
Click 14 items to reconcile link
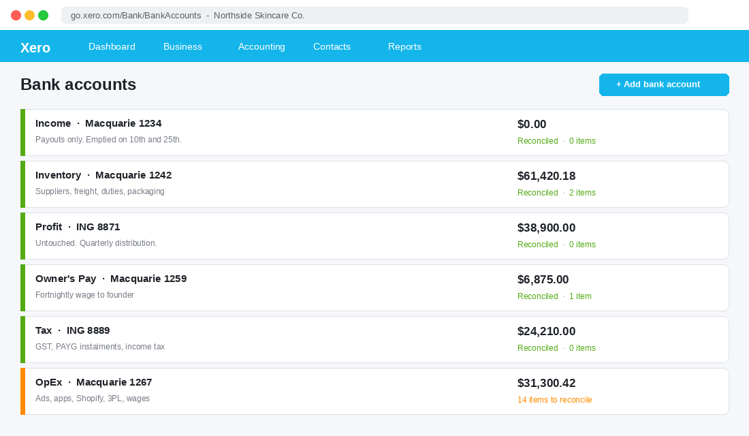coord(554,400)
